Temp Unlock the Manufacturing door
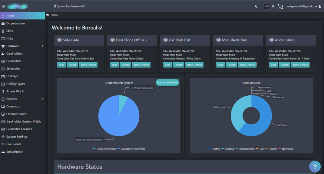This screenshot has height=174, width=324. pyautogui.click(x=247, y=65)
